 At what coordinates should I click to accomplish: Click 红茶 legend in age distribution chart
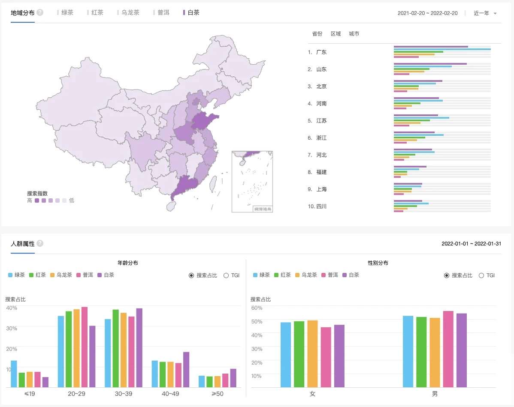[x=38, y=275]
